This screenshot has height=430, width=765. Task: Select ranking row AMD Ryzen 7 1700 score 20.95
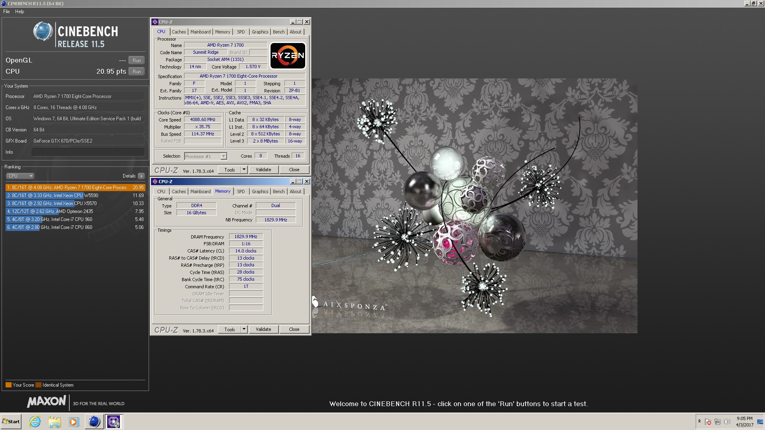coord(75,188)
